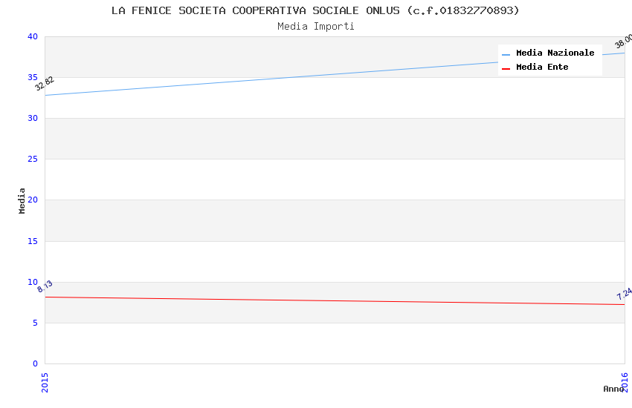Click the chart title LA FENICE SOCIETA COOPERATIVA
The width and height of the screenshot is (632, 408).
click(x=315, y=10)
